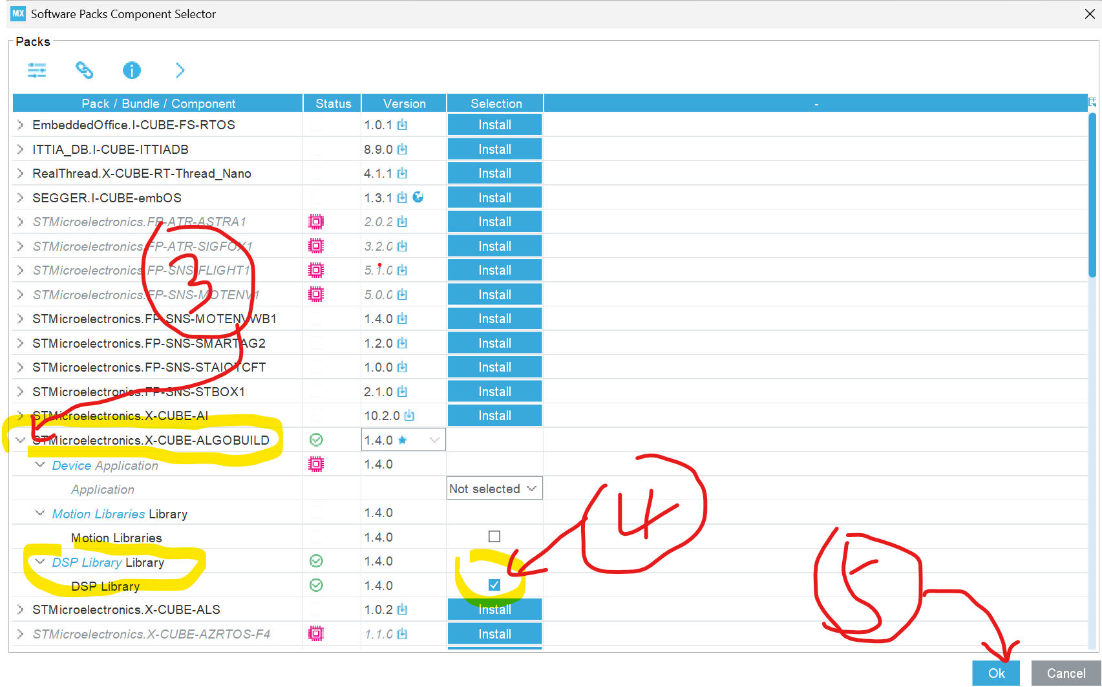The image size is (1102, 687).
Task: Click download icon next to version 8.9.0
Action: 403,149
